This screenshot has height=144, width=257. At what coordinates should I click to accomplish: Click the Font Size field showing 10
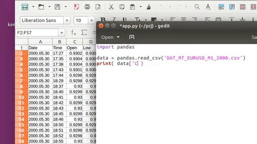(x=81, y=20)
